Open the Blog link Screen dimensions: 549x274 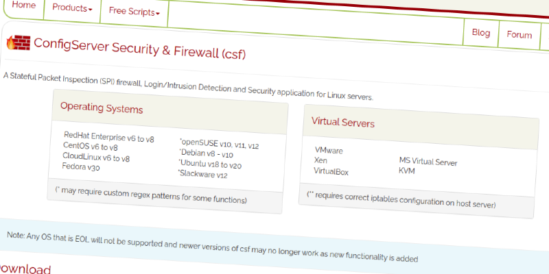pyautogui.click(x=481, y=33)
